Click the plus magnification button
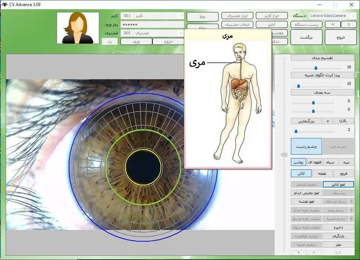This screenshot has width=360, height=260. pos(327,121)
